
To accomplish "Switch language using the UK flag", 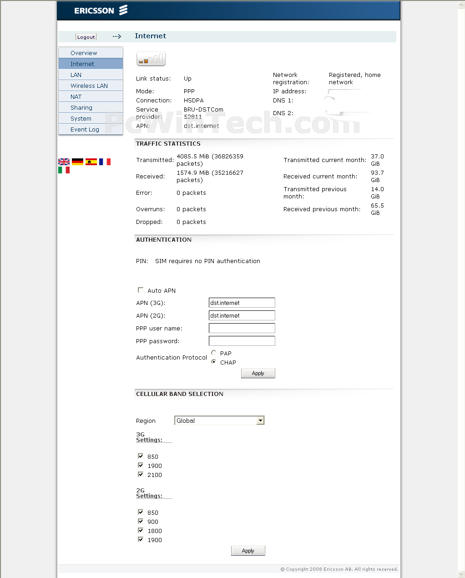I will pos(64,162).
